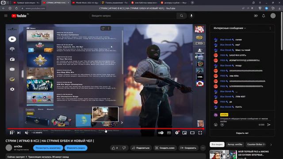Send chat message with arrow icon
Image resolution: width=283 pixels, height=159 pixels.
[268, 125]
